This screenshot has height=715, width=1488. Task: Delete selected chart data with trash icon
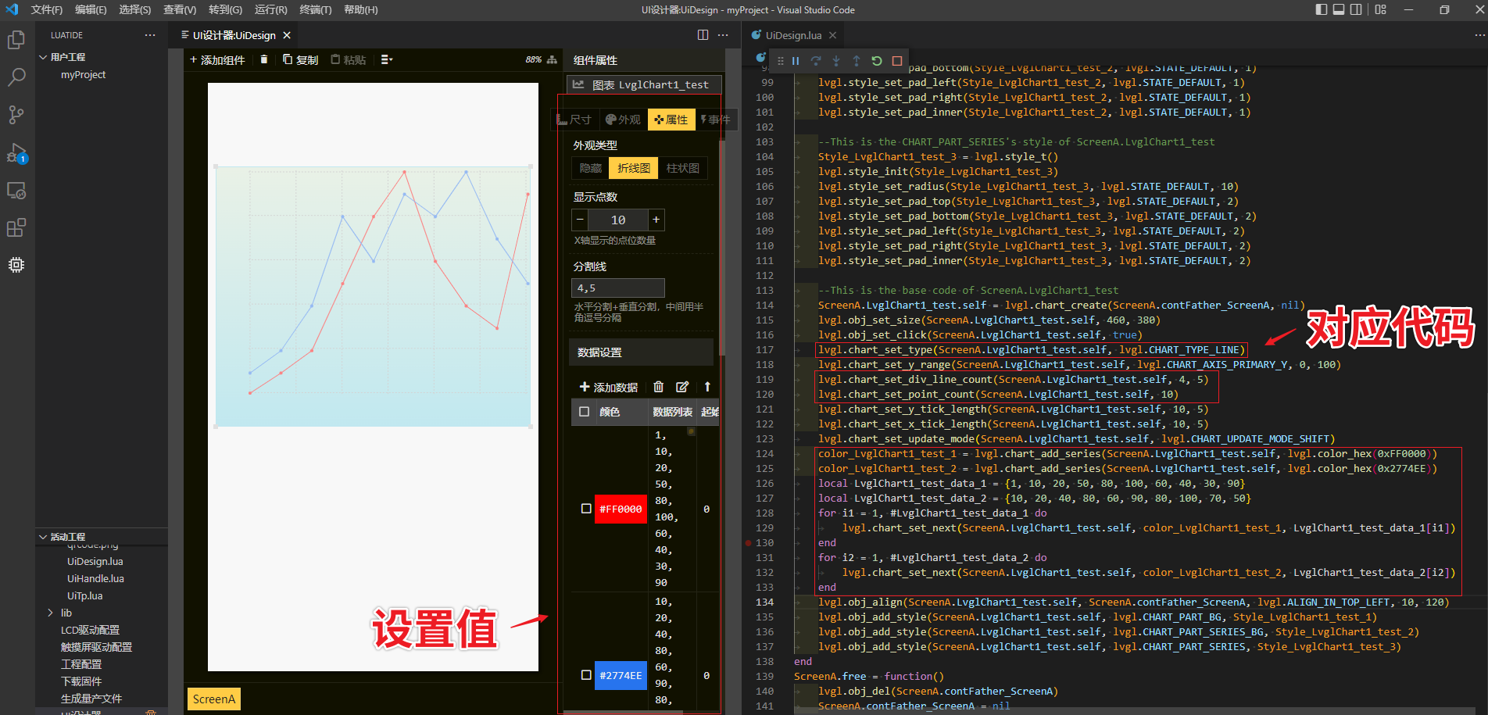[x=658, y=387]
